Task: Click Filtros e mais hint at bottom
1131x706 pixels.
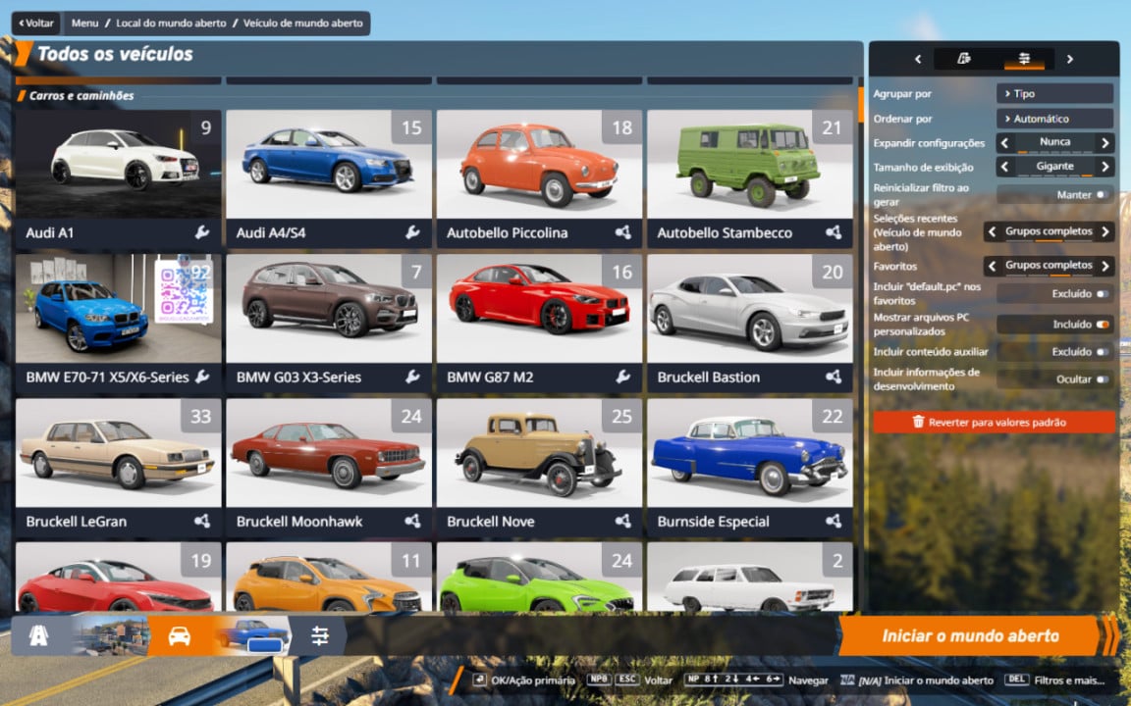Action: tap(1054, 681)
